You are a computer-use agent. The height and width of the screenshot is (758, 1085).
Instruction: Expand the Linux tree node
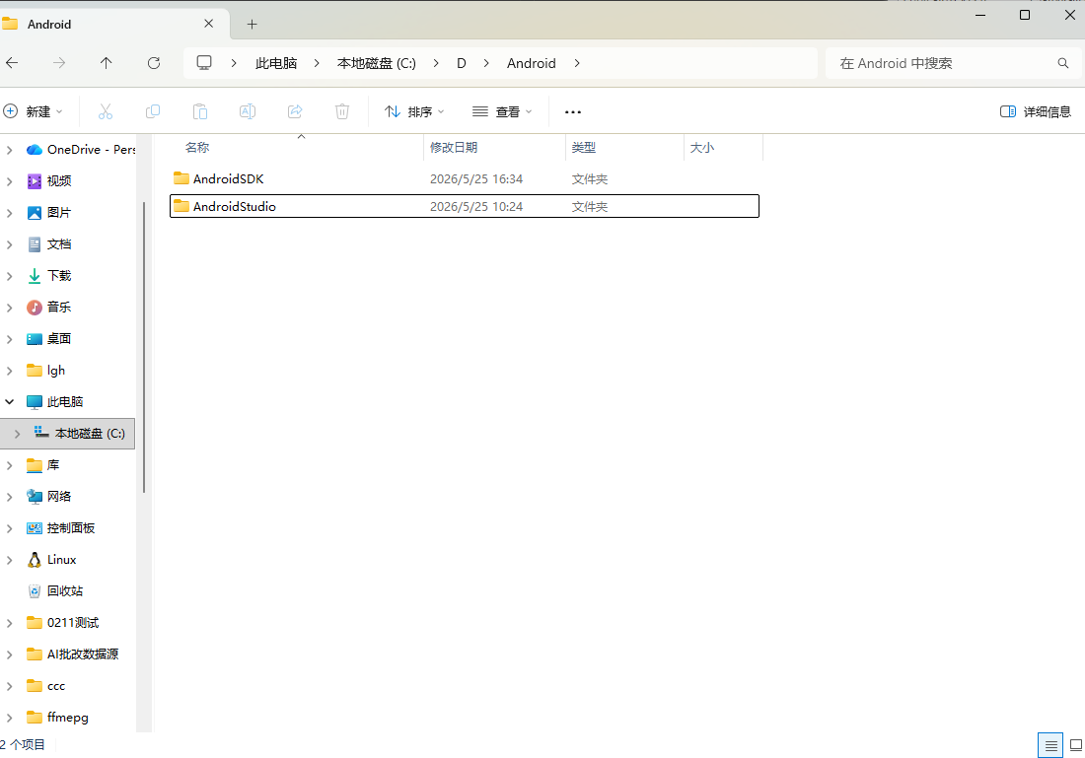tap(10, 560)
